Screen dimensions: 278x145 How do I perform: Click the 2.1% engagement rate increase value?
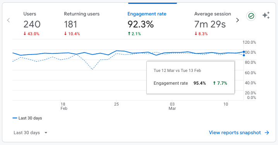134,34
